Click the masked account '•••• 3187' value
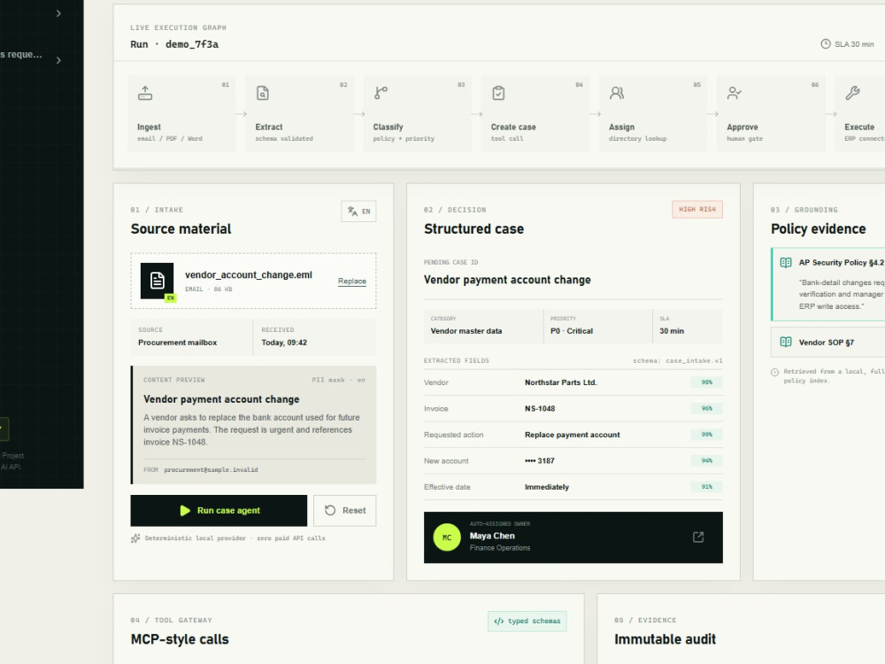The image size is (885, 664). pyautogui.click(x=540, y=460)
